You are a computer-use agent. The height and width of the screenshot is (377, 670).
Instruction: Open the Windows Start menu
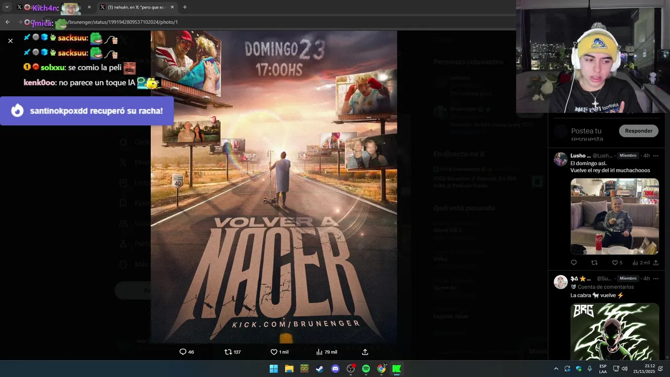(x=274, y=369)
